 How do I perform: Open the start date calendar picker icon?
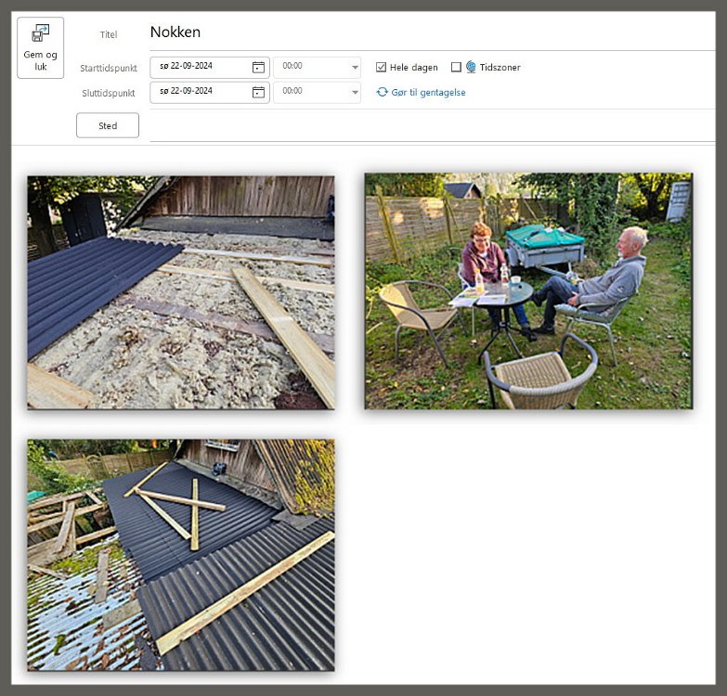pyautogui.click(x=258, y=67)
